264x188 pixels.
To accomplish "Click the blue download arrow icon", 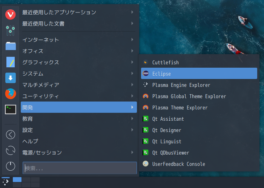I will click(x=11, y=78).
